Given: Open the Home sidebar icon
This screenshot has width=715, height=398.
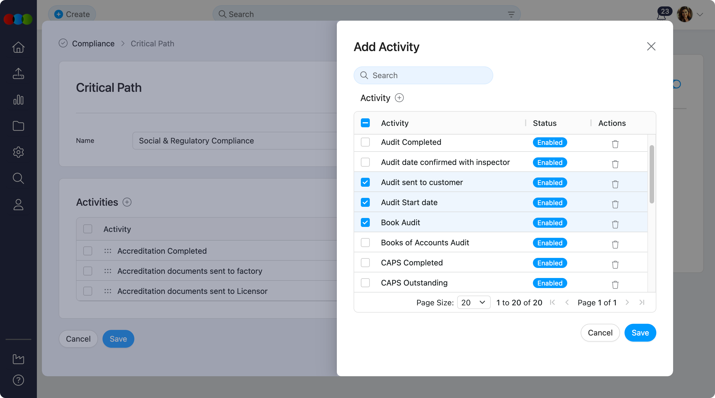Looking at the screenshot, I should [x=18, y=47].
